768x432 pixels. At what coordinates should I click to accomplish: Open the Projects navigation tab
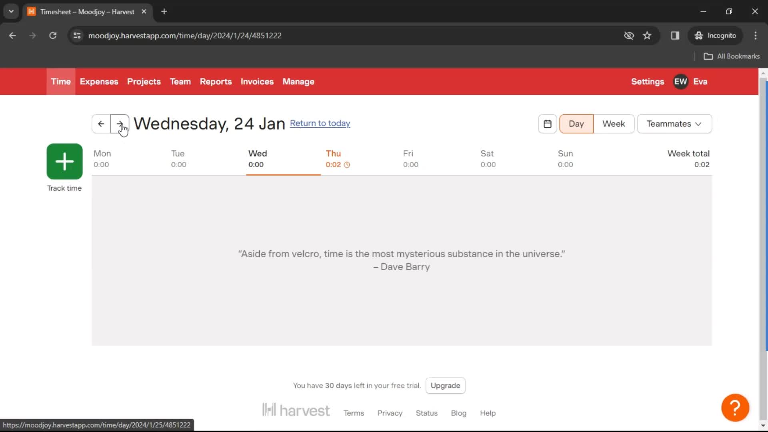coord(144,81)
